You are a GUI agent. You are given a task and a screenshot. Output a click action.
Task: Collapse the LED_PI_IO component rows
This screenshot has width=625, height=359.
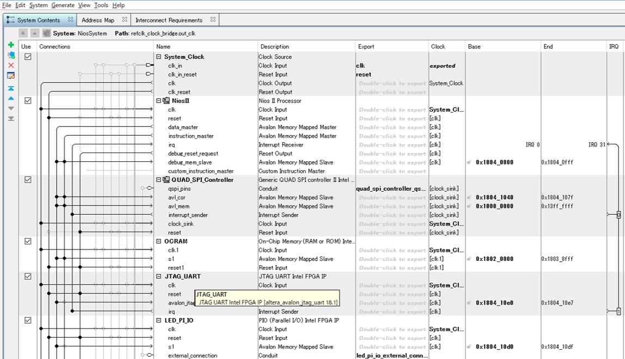click(159, 320)
